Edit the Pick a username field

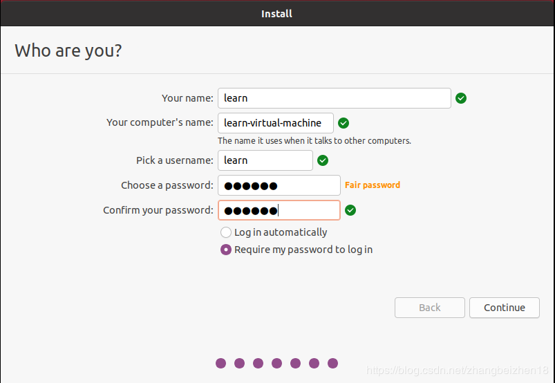(265, 160)
